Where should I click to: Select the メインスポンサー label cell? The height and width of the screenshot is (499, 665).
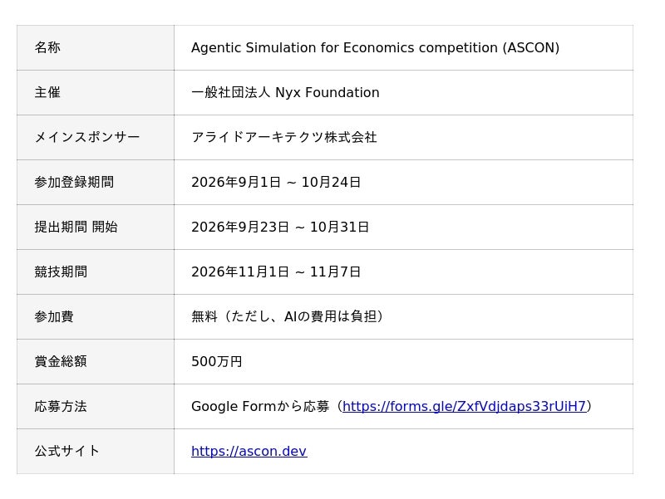click(x=96, y=138)
